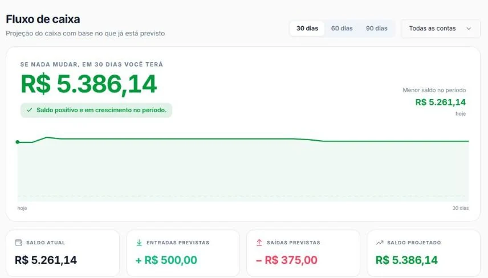Click the – R$ 375,00 saídas amount

click(286, 260)
